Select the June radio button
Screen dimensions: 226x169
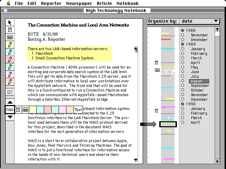(183, 71)
